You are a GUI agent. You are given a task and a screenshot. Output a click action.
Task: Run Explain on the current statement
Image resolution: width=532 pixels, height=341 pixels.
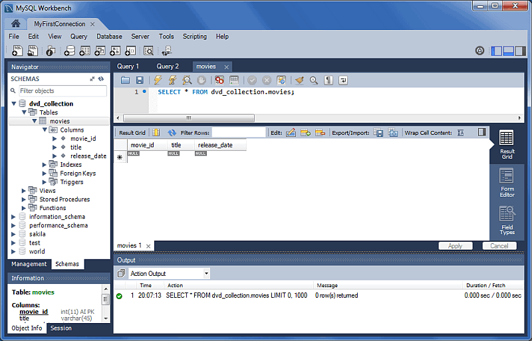coord(187,80)
